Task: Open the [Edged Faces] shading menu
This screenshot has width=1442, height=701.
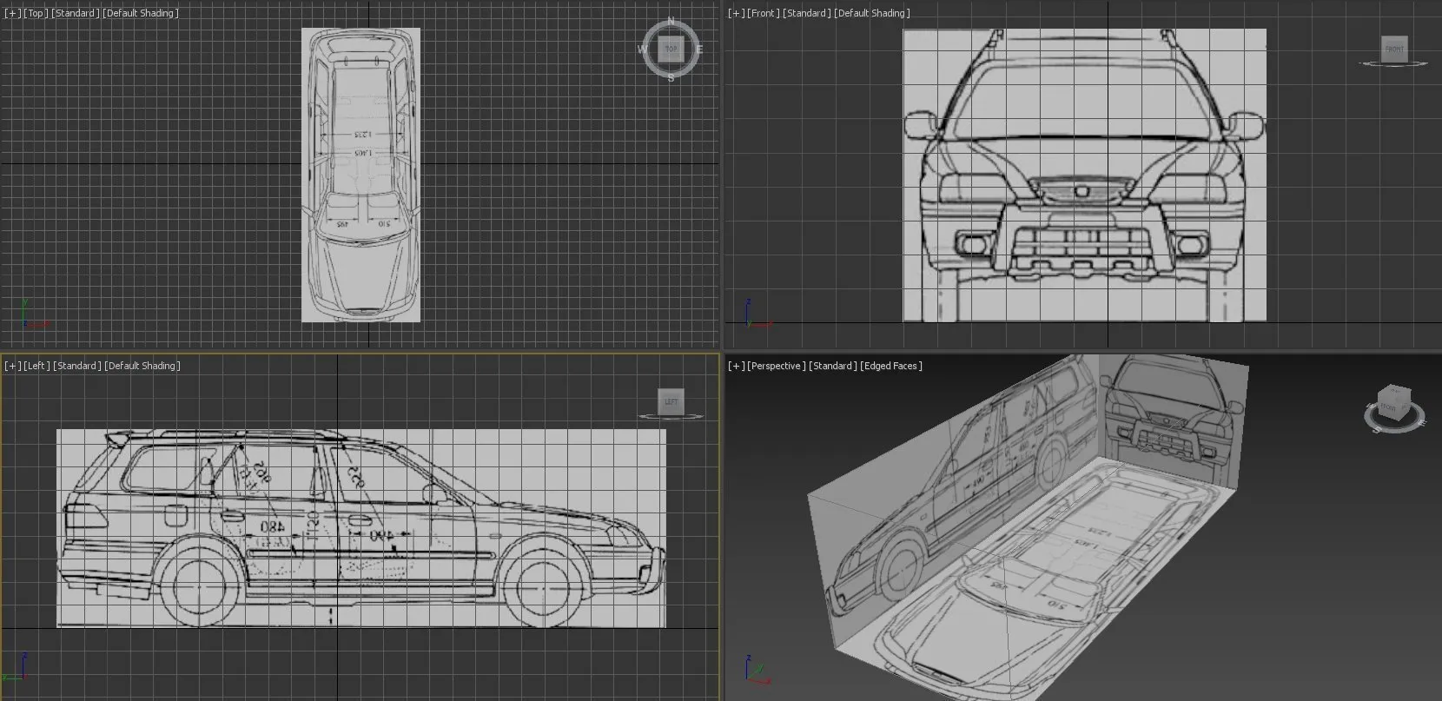Action: click(891, 366)
